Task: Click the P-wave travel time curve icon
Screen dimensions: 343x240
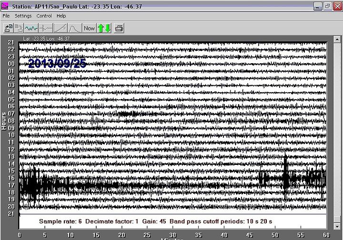Action: [61, 28]
